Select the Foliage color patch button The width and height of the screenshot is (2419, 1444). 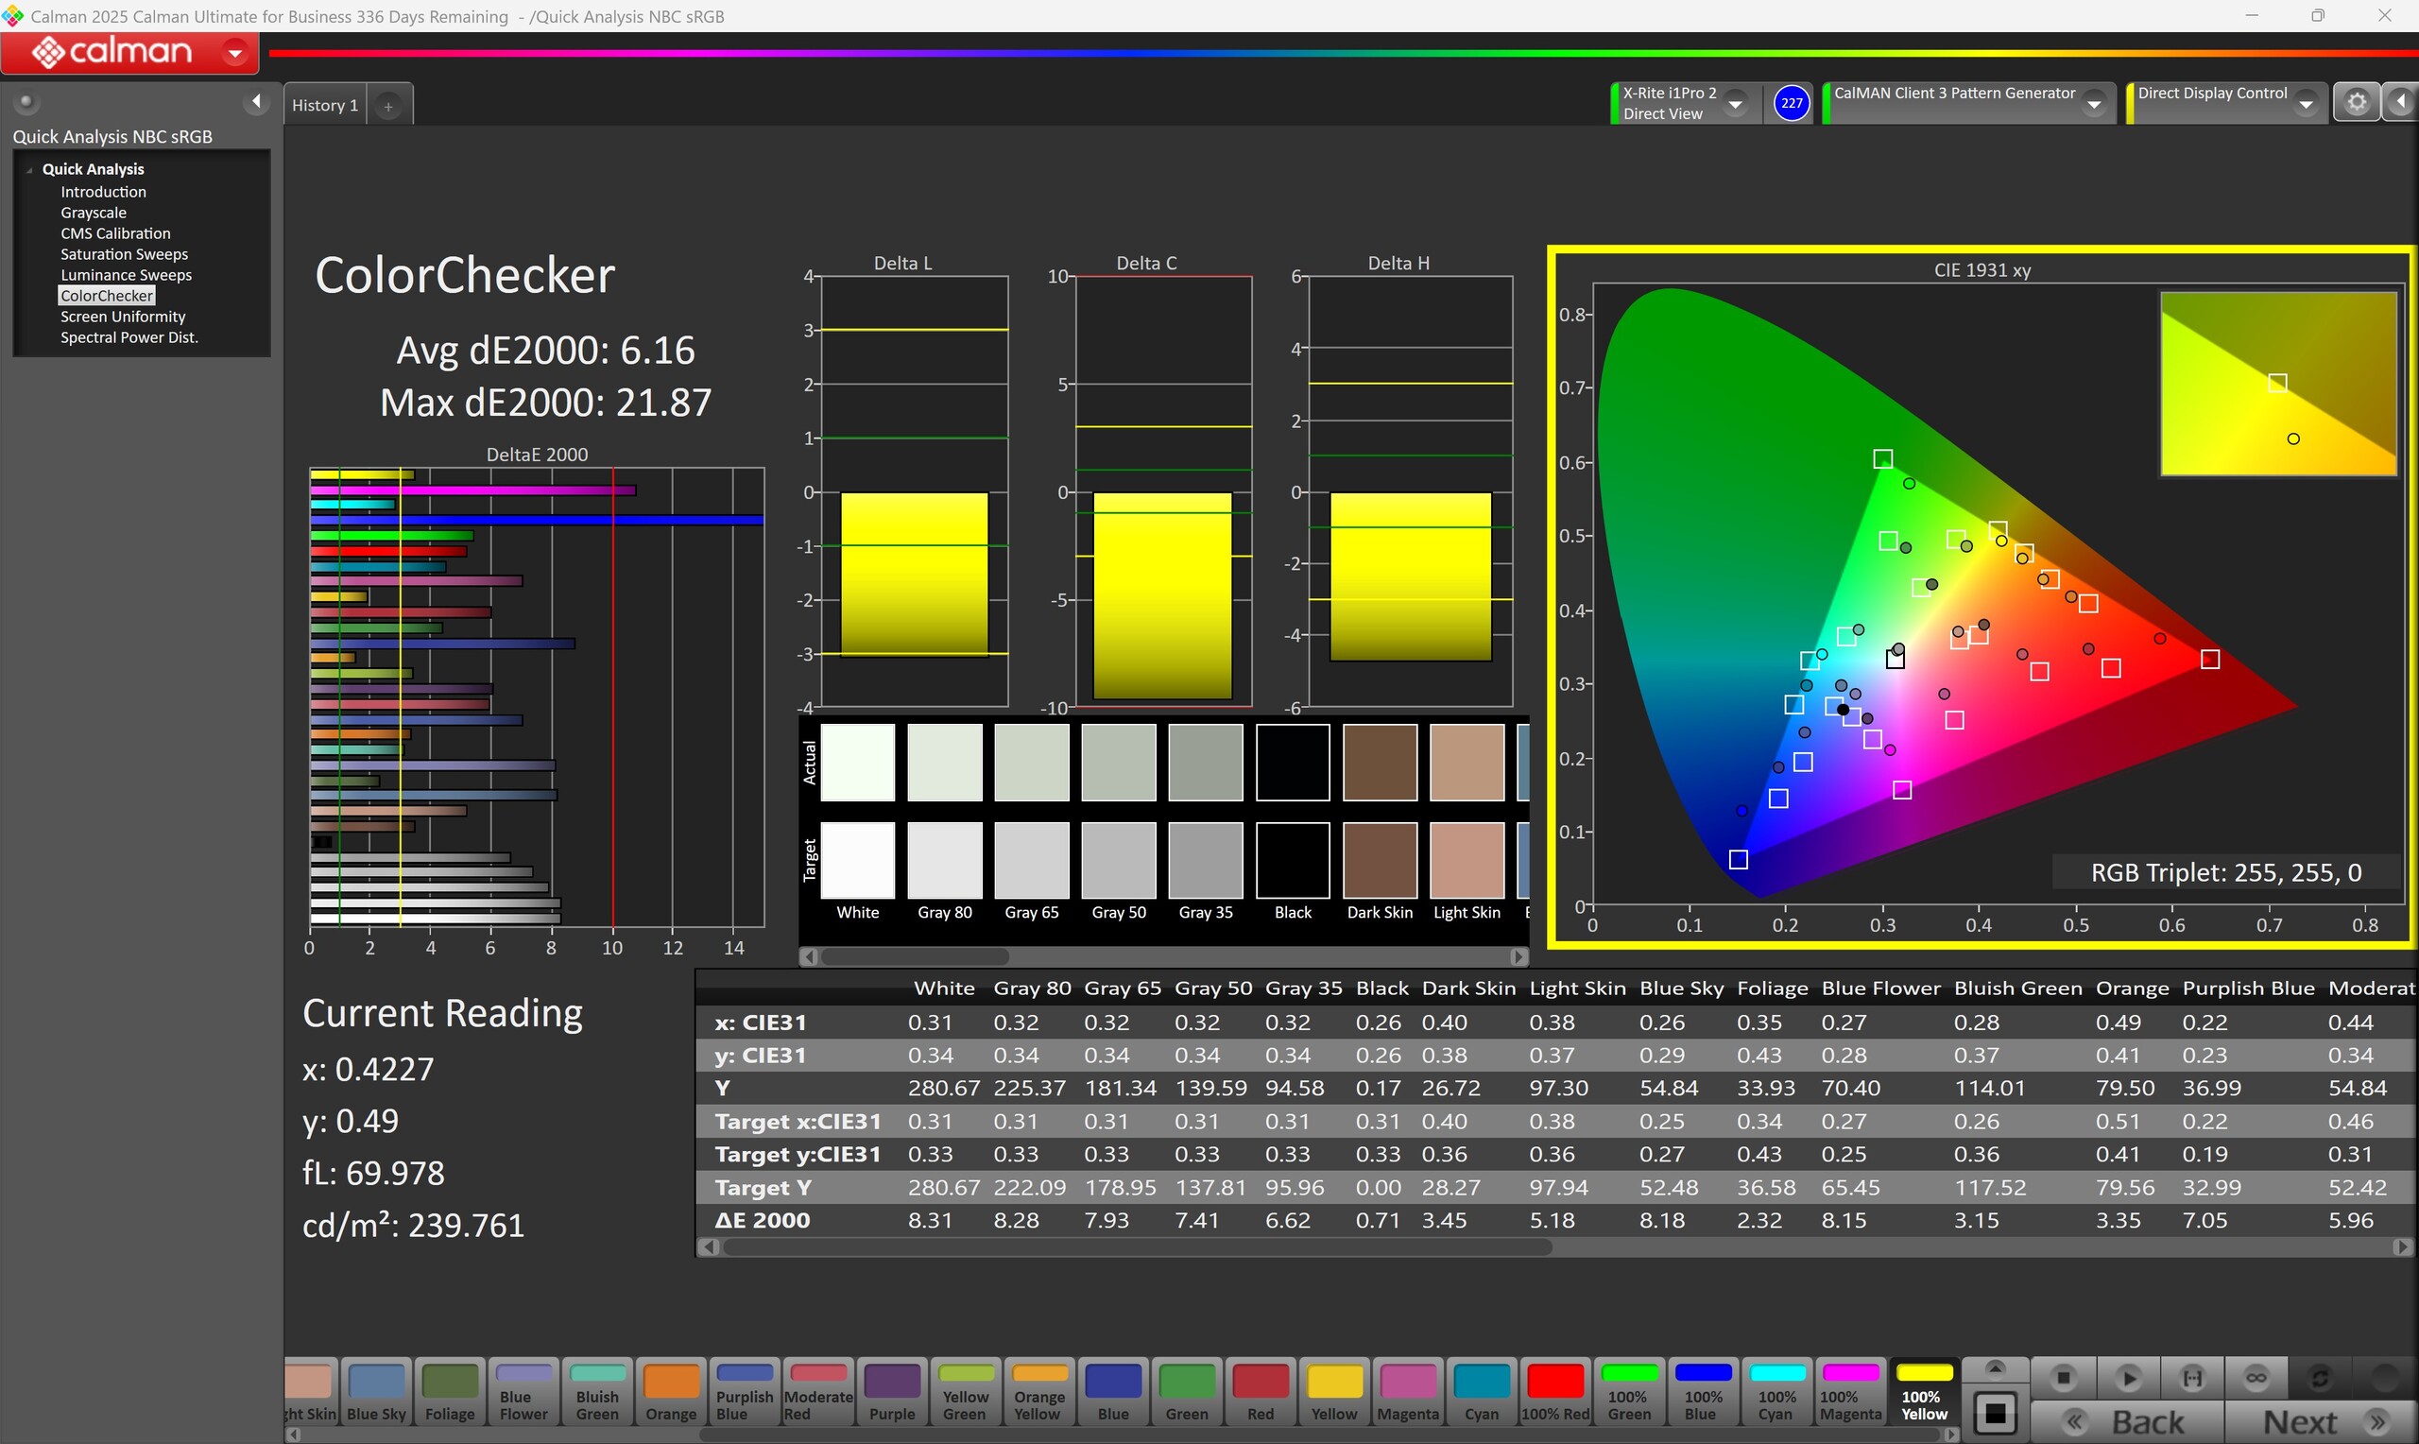tap(450, 1392)
